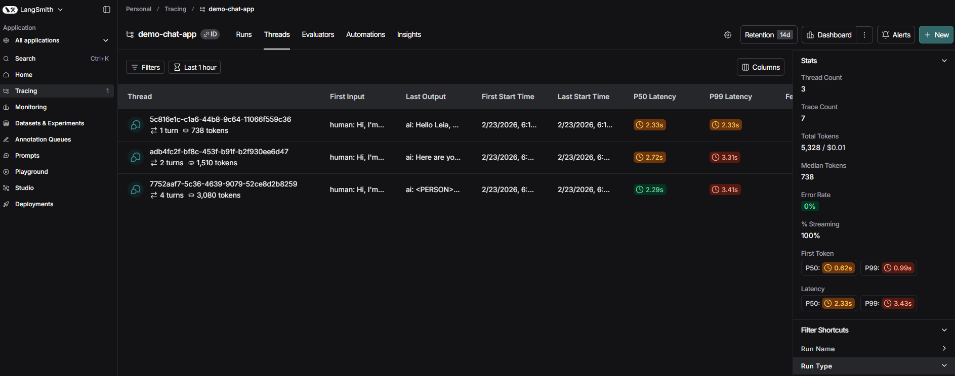955x376 pixels.
Task: Open Monitoring in the sidebar
Action: click(57, 107)
